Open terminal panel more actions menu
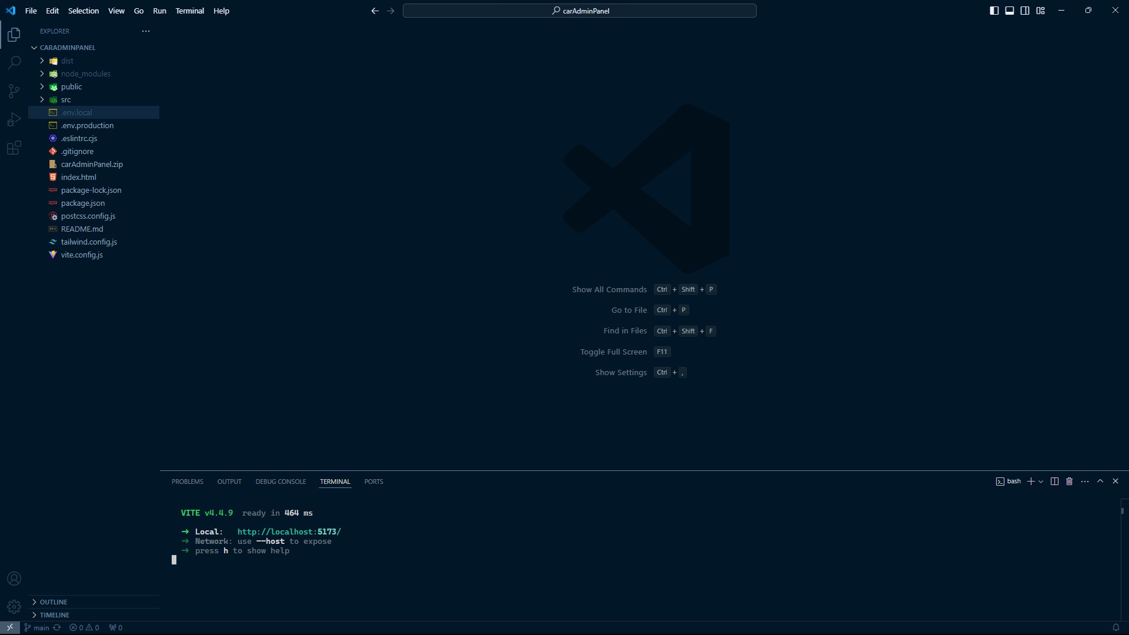Viewport: 1129px width, 635px height. [1085, 482]
